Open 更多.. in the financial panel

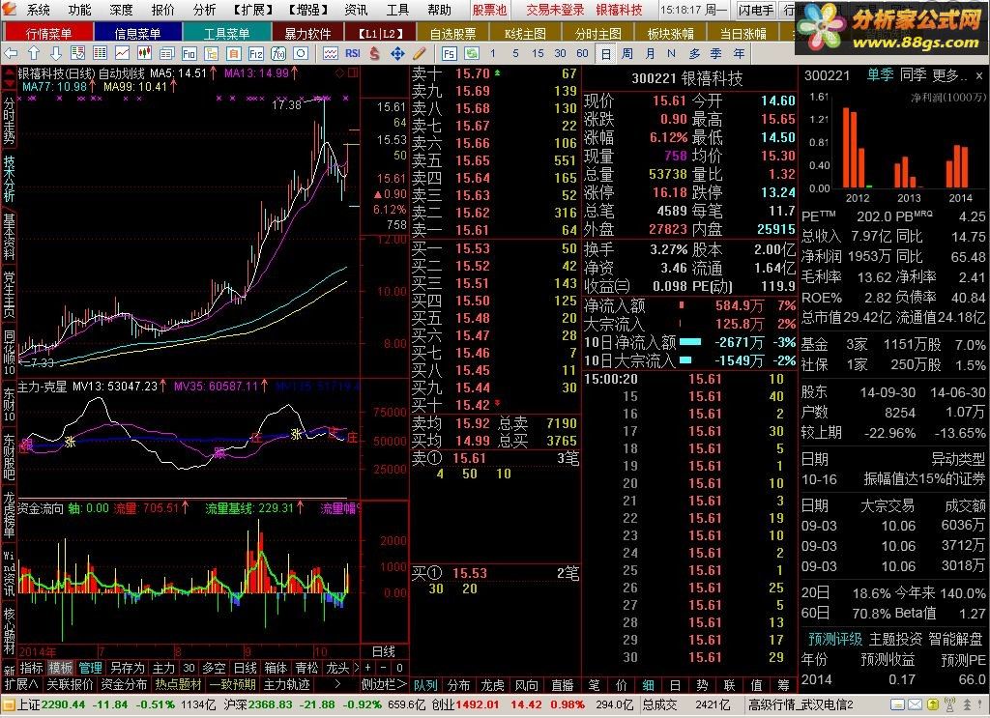949,75
